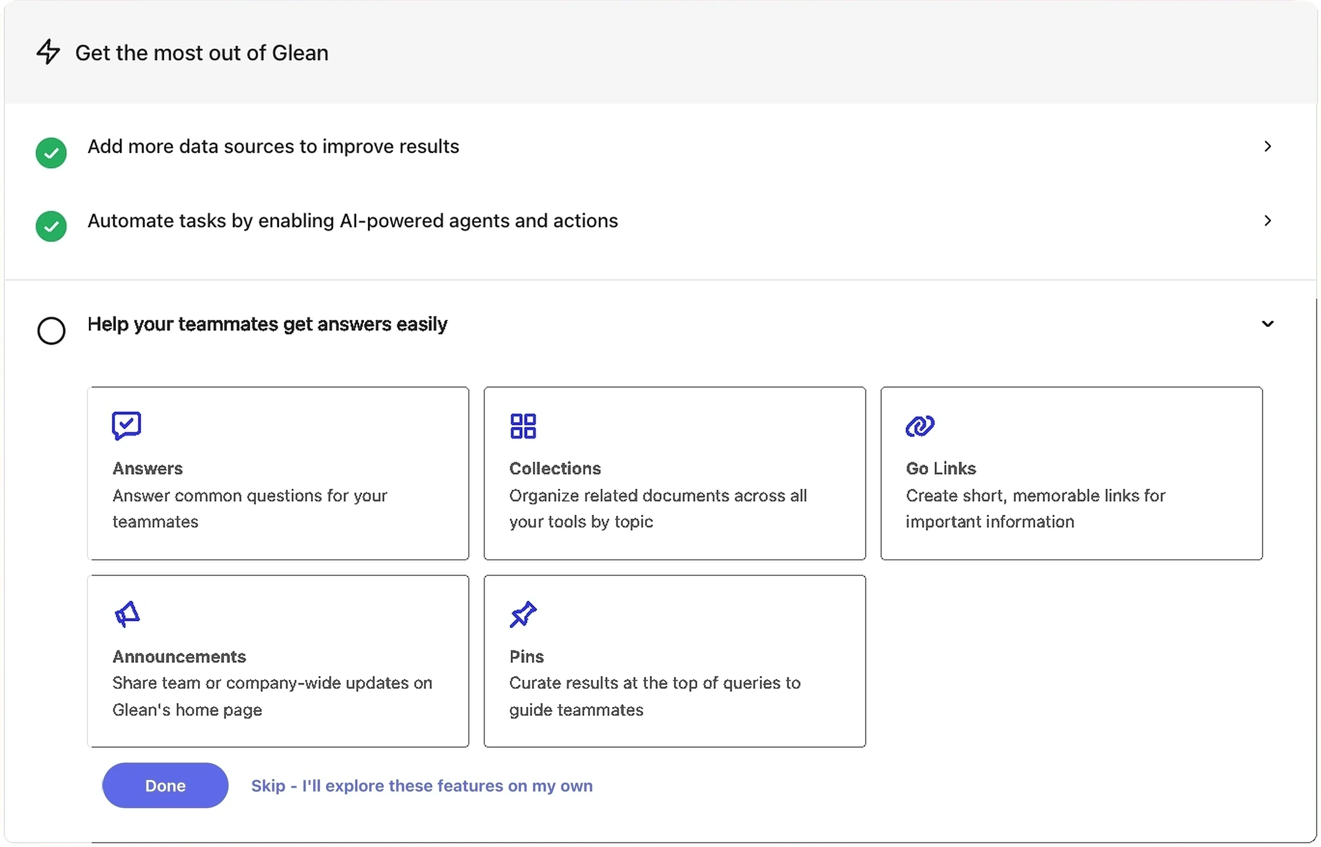Open the Answers card title
1321x847 pixels.
pos(148,469)
